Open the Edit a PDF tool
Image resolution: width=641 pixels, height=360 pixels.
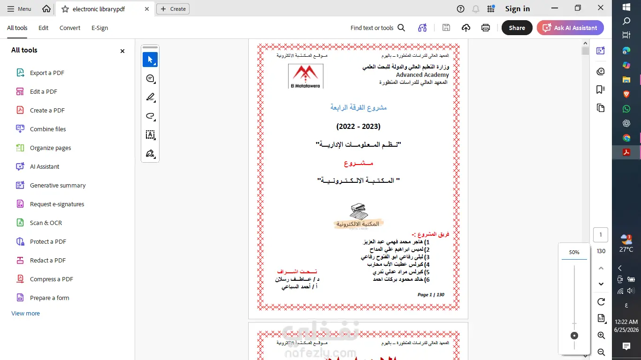44,91
